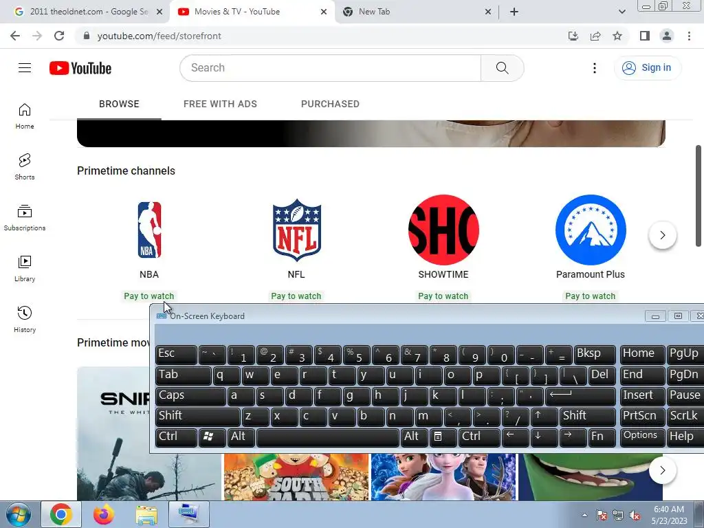Click Help key on On-Screen Keyboard
The height and width of the screenshot is (528, 704).
point(685,437)
